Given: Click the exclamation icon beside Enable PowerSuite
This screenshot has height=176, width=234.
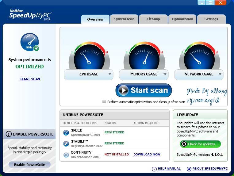Looking at the screenshot, I should pos(9,134).
